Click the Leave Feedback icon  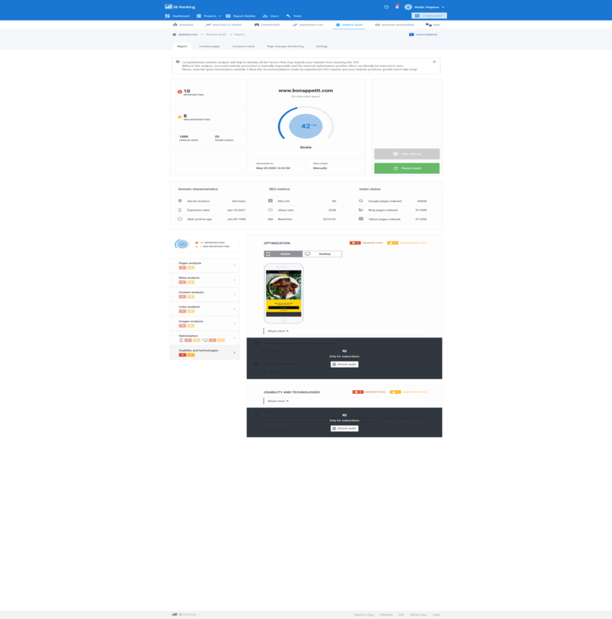click(411, 35)
